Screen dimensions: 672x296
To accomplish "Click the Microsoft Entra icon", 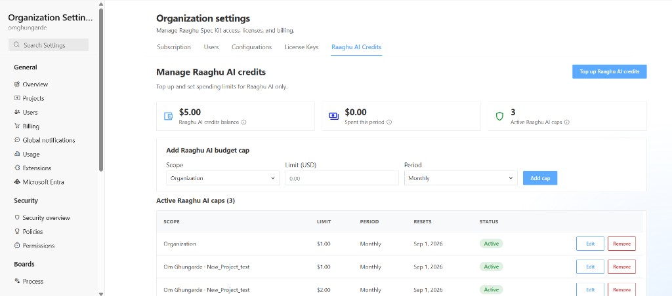I will [x=17, y=182].
